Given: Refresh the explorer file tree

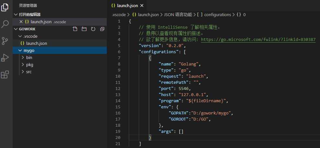Looking at the screenshot, I should [x=93, y=29].
